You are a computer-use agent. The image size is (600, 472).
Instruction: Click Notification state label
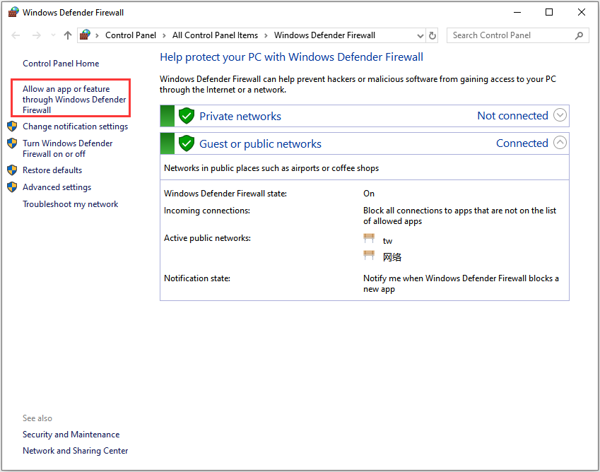[197, 278]
